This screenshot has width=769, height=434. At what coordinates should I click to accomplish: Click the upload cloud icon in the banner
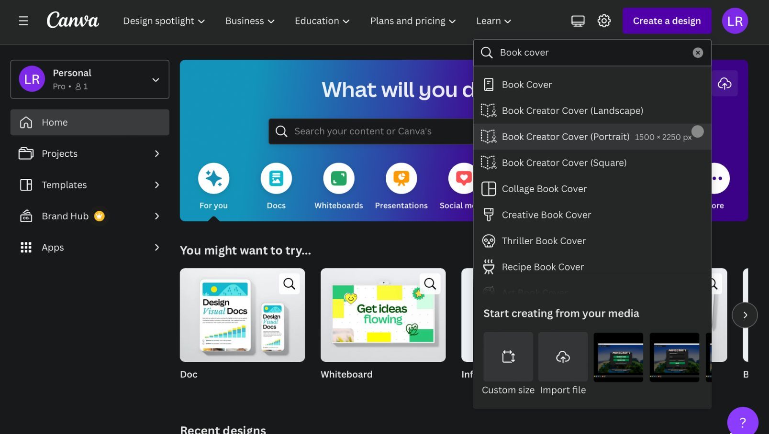click(724, 83)
